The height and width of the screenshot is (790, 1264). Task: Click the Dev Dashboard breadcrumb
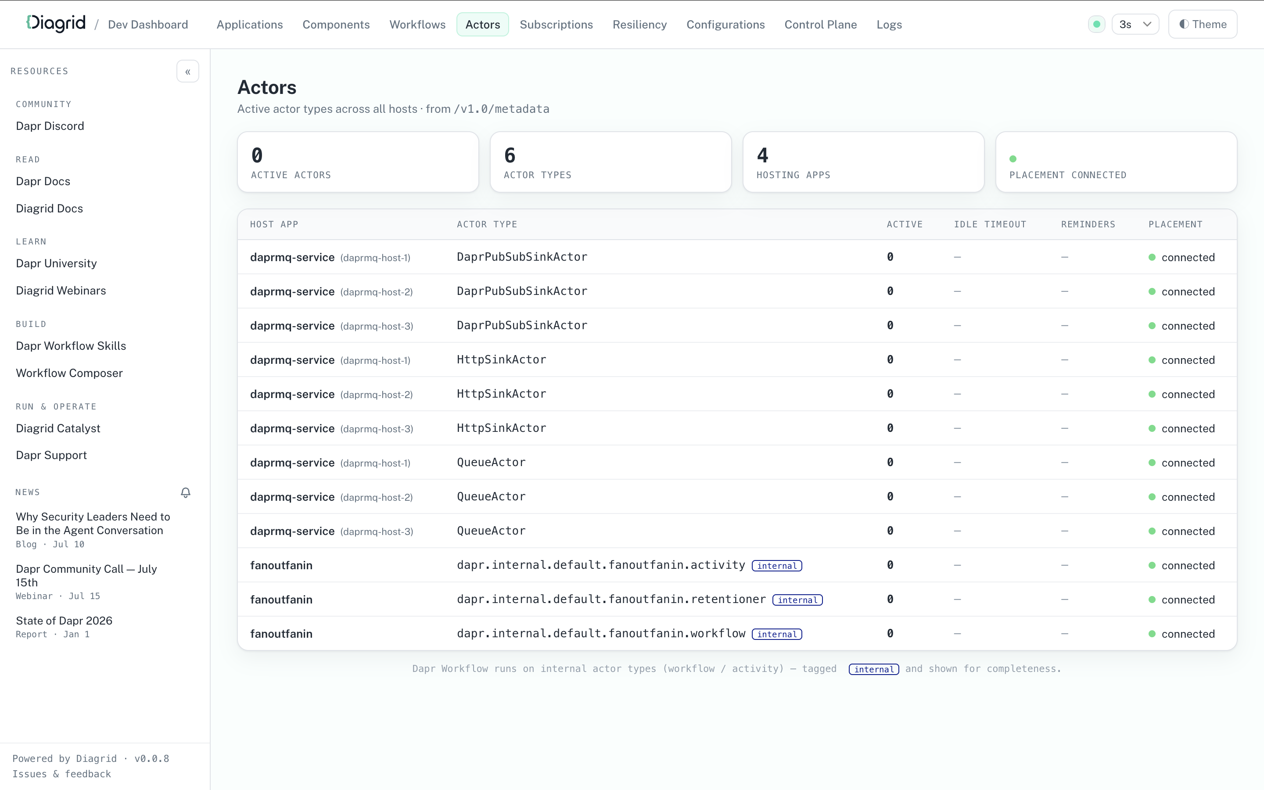tap(148, 25)
